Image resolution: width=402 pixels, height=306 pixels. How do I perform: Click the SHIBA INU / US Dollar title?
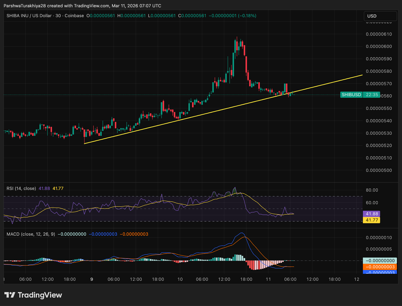(x=29, y=16)
